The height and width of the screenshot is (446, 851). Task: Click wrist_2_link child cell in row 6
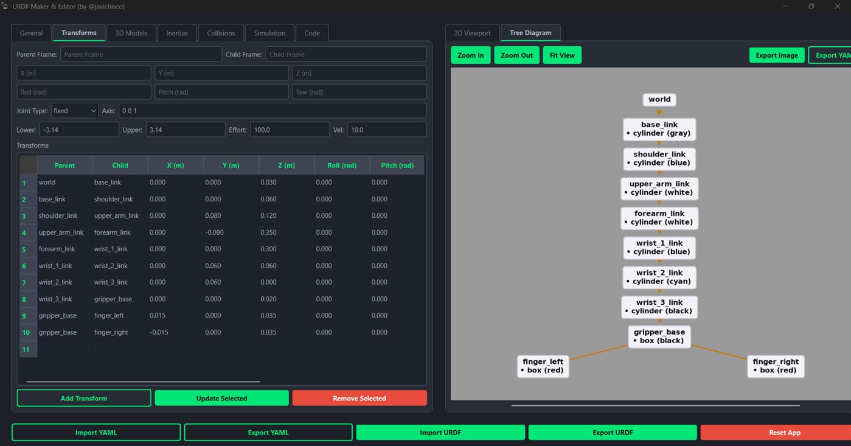(x=120, y=266)
